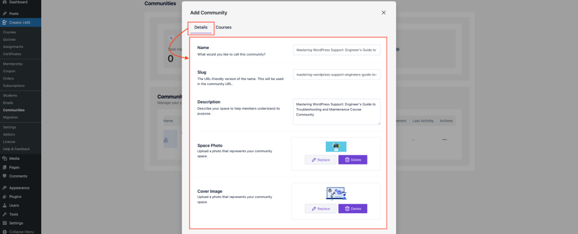578x234 pixels.
Task: Focus the Slug text field
Action: click(x=336, y=74)
